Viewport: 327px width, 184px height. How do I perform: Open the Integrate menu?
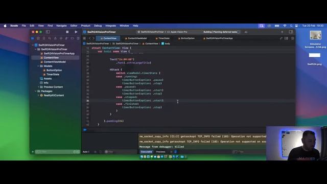[110, 26]
